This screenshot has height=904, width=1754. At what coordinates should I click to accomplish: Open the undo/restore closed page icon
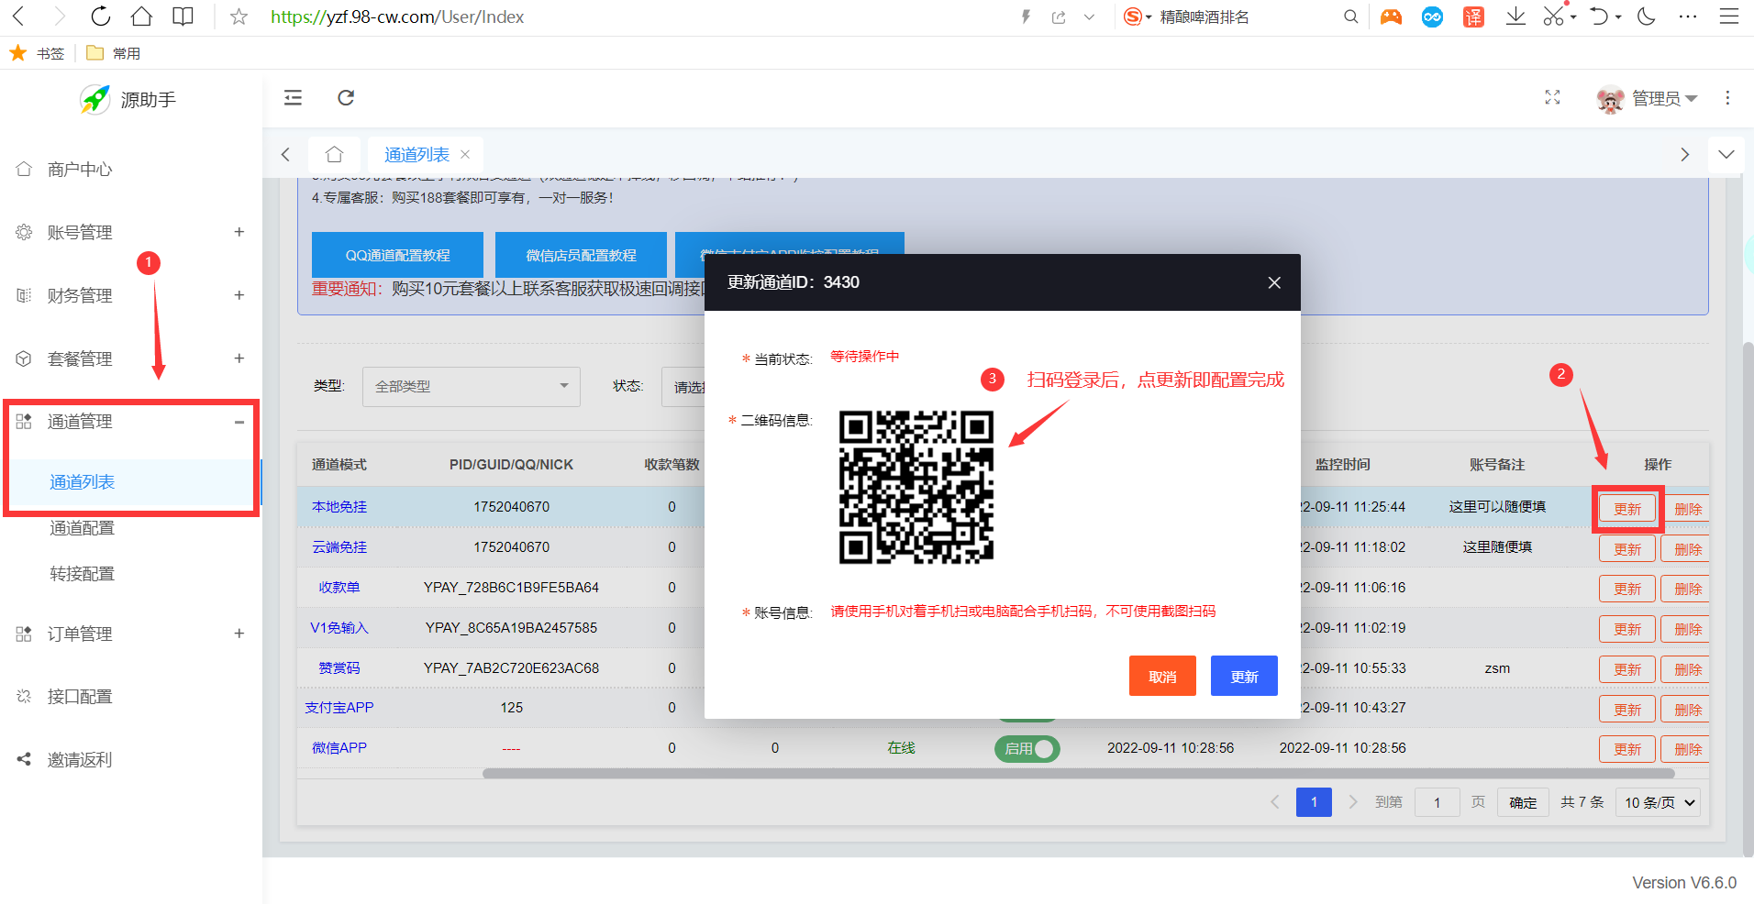pos(1600,17)
